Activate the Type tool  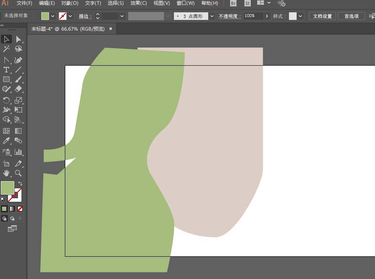click(6, 70)
